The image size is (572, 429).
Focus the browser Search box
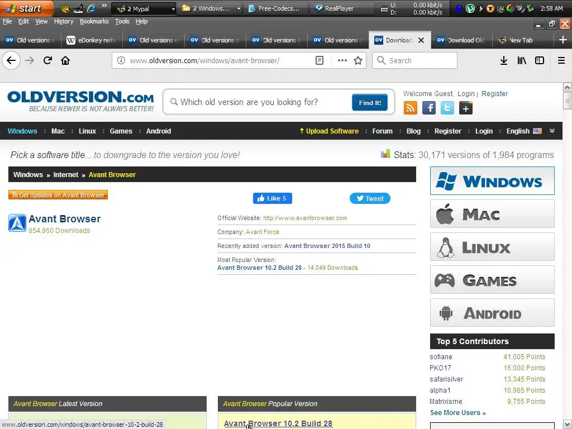pyautogui.click(x=414, y=60)
